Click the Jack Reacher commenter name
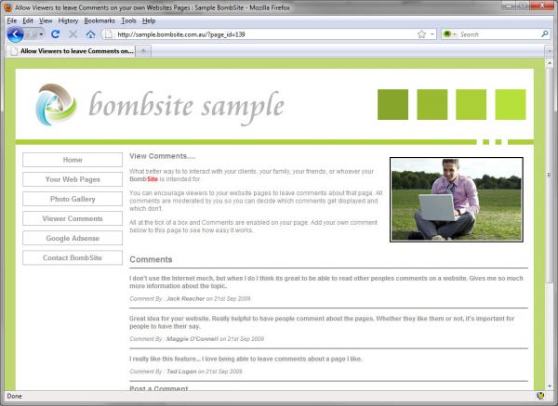 pyautogui.click(x=185, y=298)
